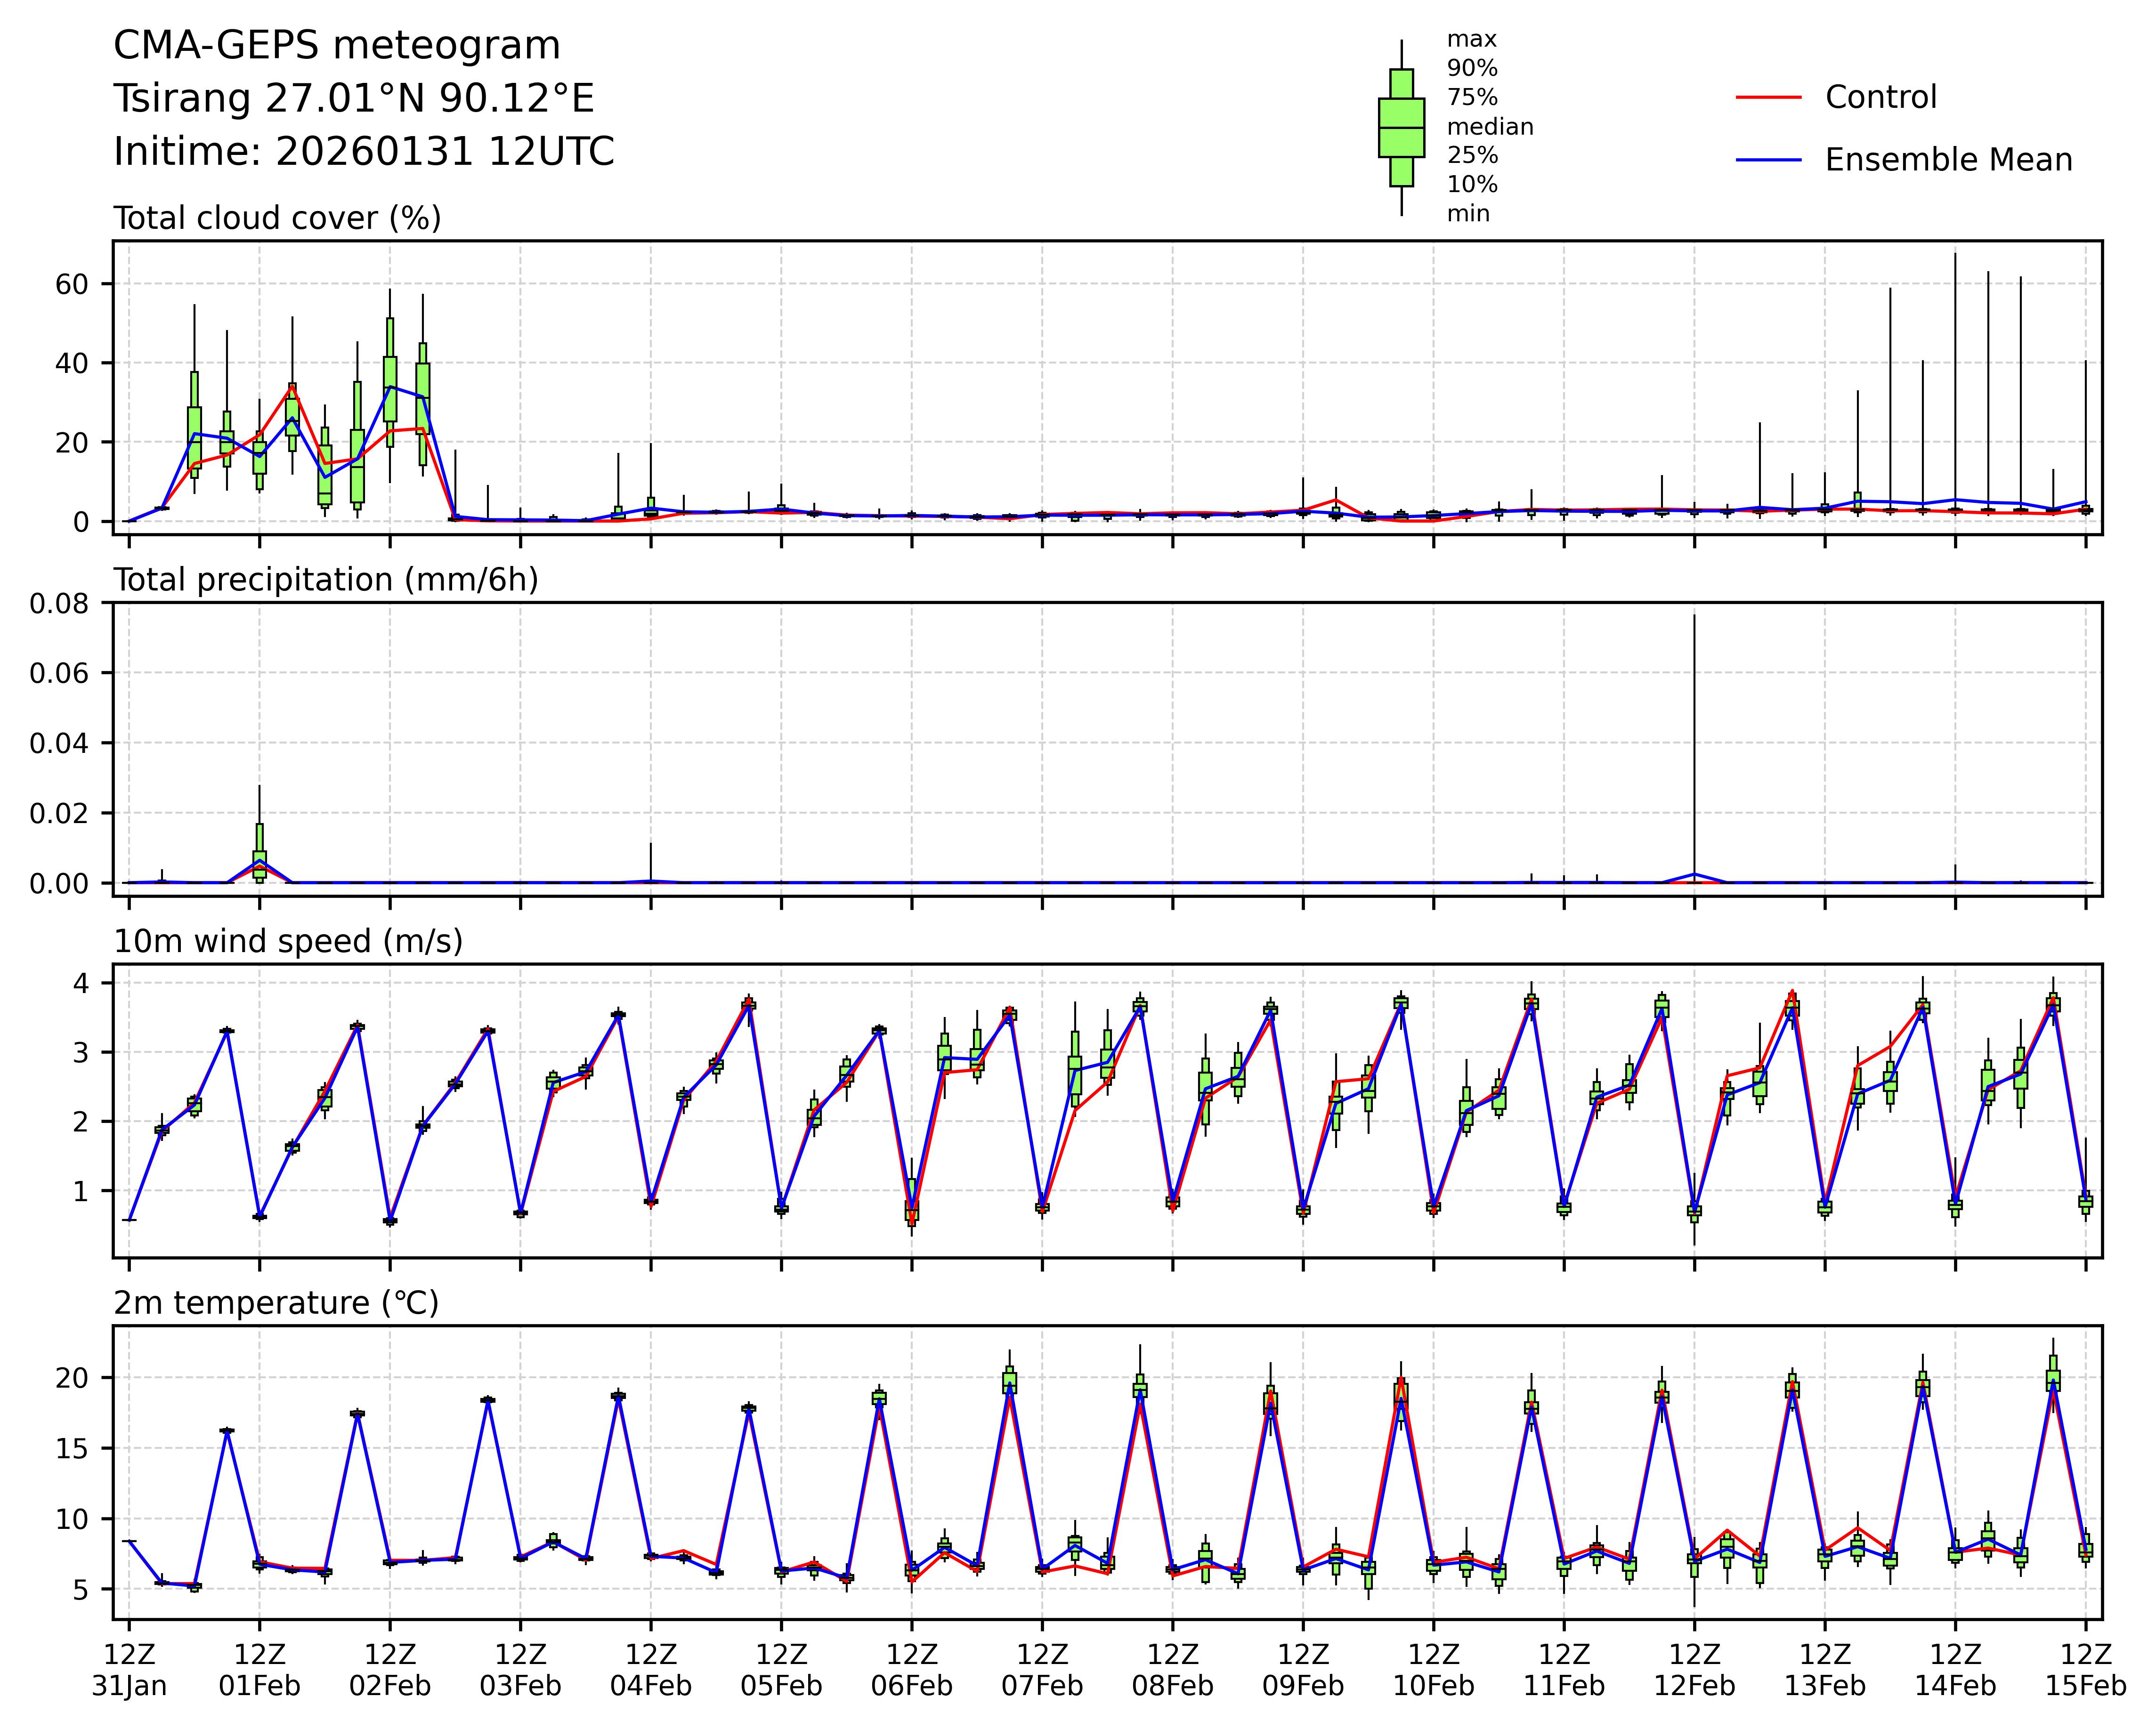Click the 'Tsirang 27.01°N 90.12°E' location text
This screenshot has height=1729, width=2156.
pos(353,99)
